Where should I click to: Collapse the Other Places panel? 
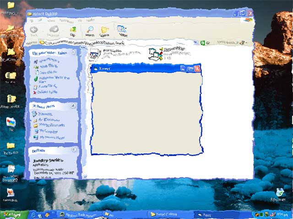[x=73, y=106]
